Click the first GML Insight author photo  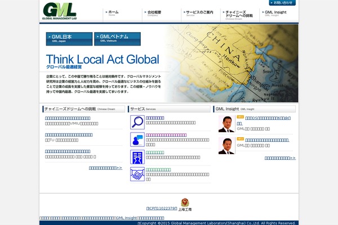pyautogui.click(x=226, y=124)
